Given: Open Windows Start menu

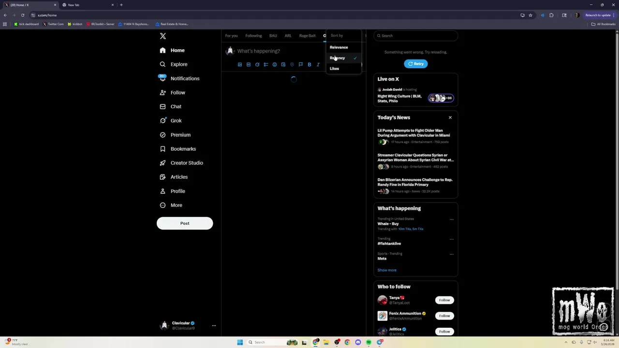Looking at the screenshot, I should [x=240, y=342].
